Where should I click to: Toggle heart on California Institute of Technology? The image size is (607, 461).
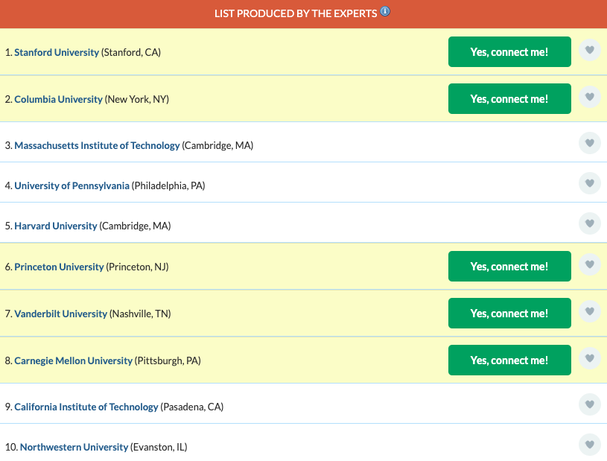point(589,404)
